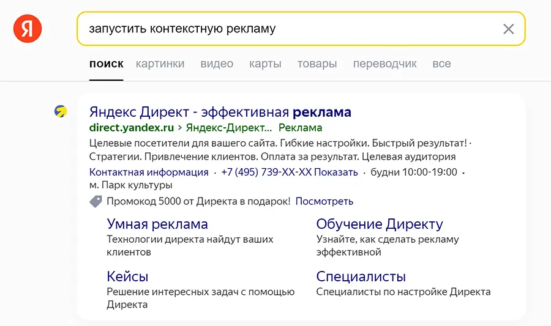Open the Специалисты sitelink
This screenshot has width=551, height=326.
361,276
